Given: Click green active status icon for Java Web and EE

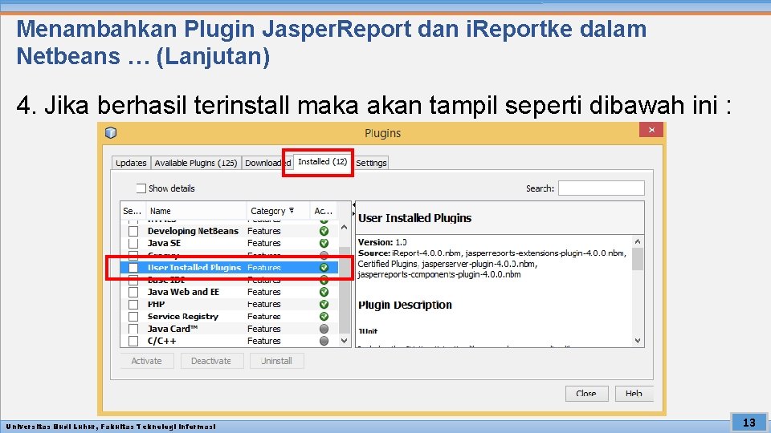Looking at the screenshot, I should click(324, 292).
